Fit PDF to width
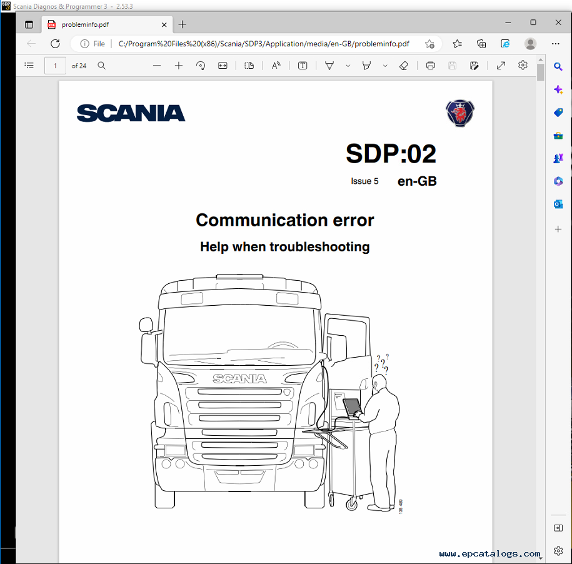 [223, 66]
